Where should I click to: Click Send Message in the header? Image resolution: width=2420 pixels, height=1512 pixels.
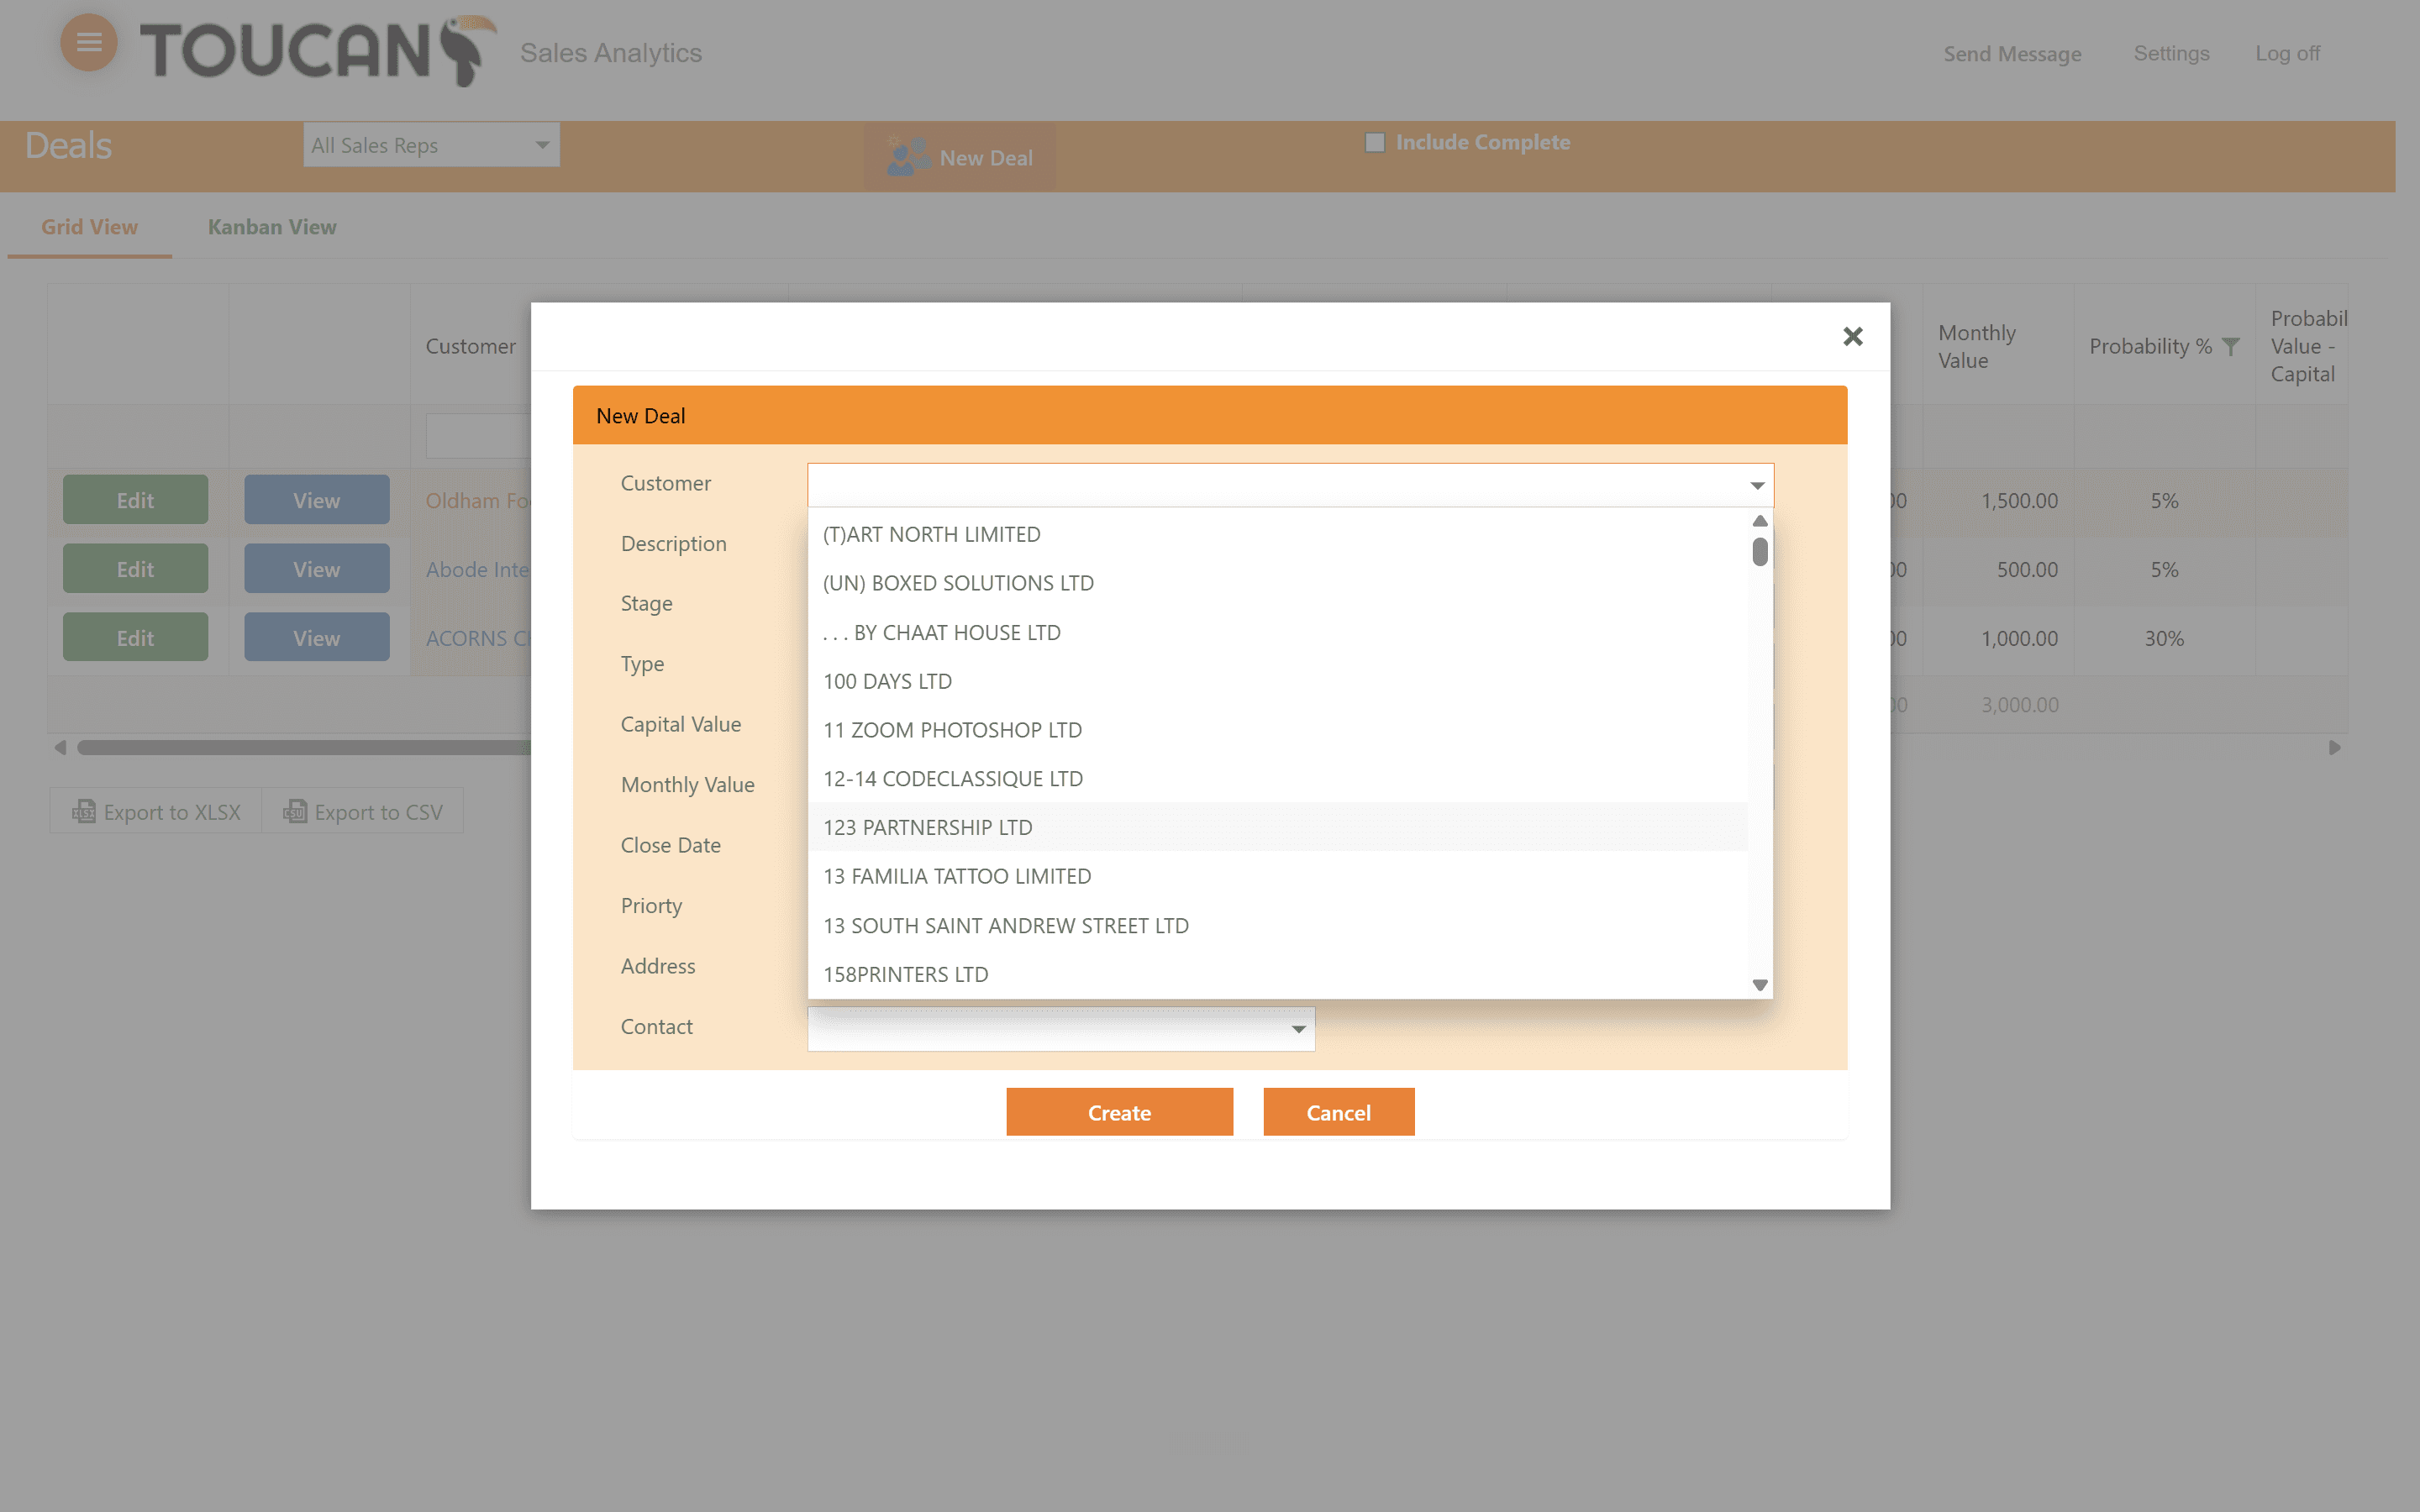click(2012, 54)
